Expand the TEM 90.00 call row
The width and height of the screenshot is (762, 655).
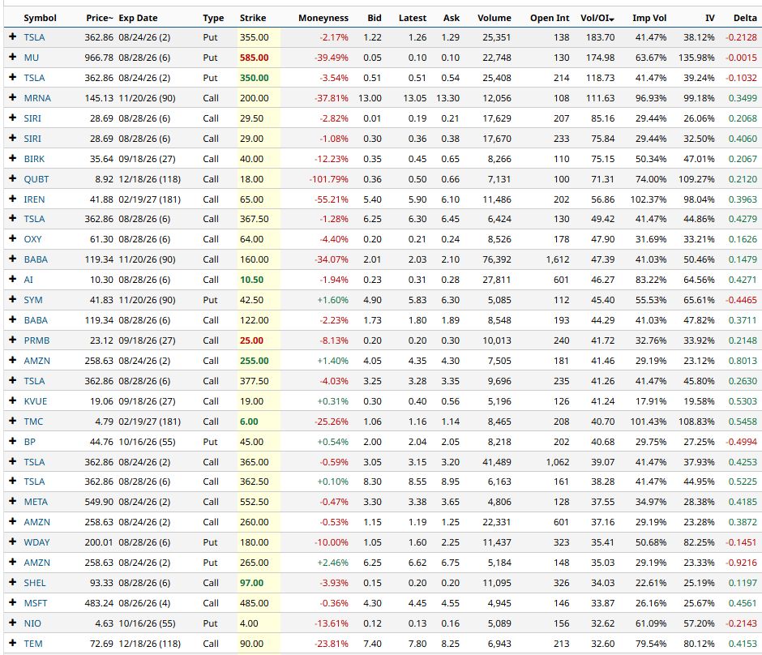tap(13, 644)
